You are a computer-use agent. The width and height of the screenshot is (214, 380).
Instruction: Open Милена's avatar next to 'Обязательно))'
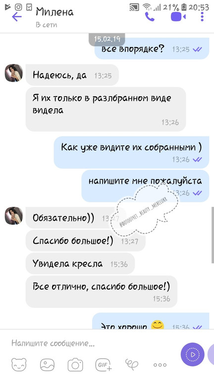point(13,216)
